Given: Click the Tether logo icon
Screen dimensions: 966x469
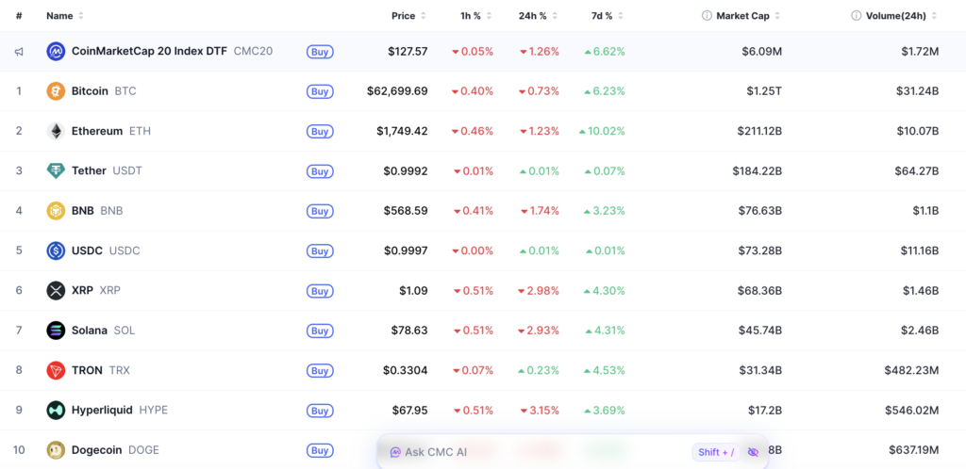Looking at the screenshot, I should [56, 170].
